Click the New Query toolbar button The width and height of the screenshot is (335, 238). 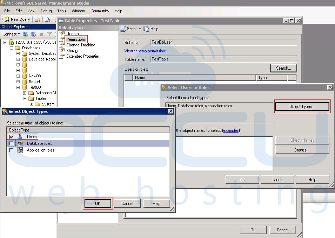[x=17, y=19]
